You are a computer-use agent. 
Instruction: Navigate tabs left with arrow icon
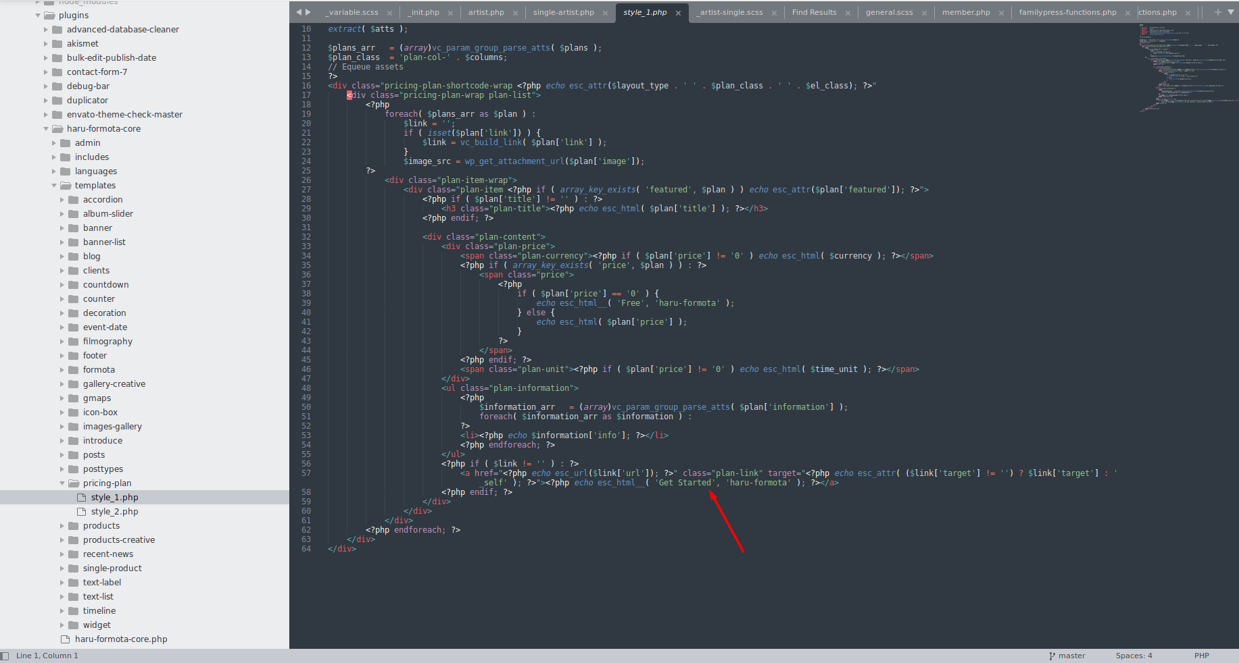tap(299, 12)
